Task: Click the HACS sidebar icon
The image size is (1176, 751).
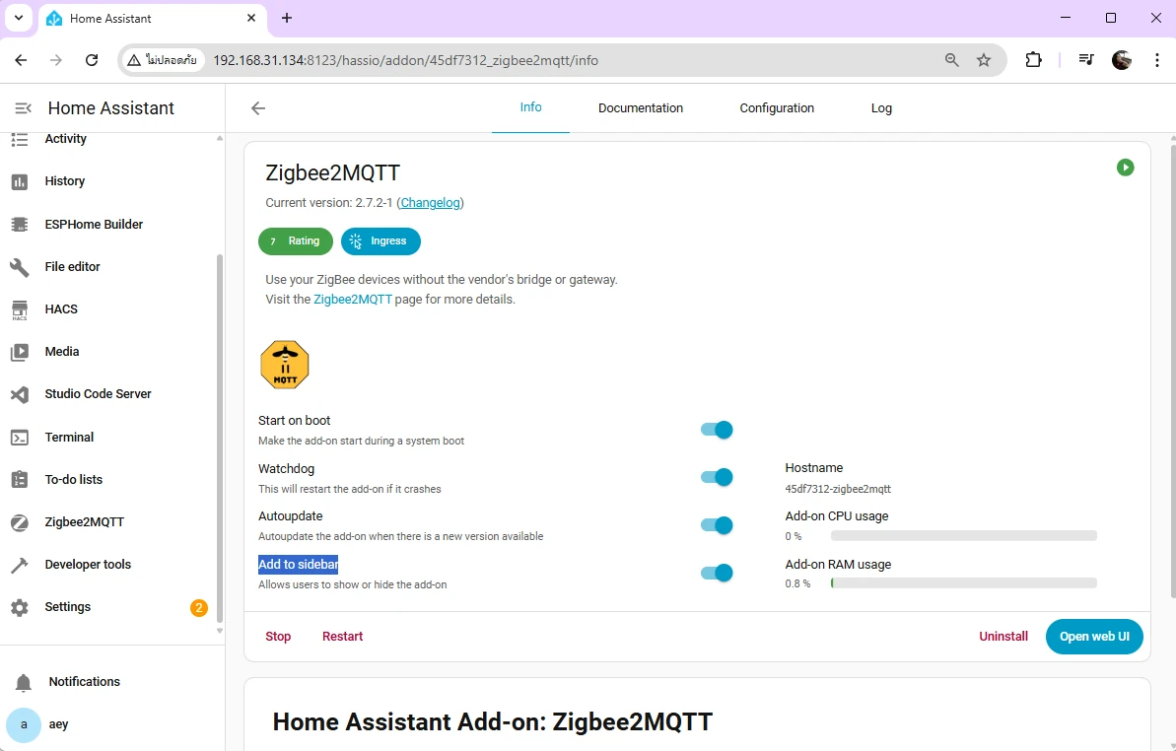Action: (x=20, y=309)
